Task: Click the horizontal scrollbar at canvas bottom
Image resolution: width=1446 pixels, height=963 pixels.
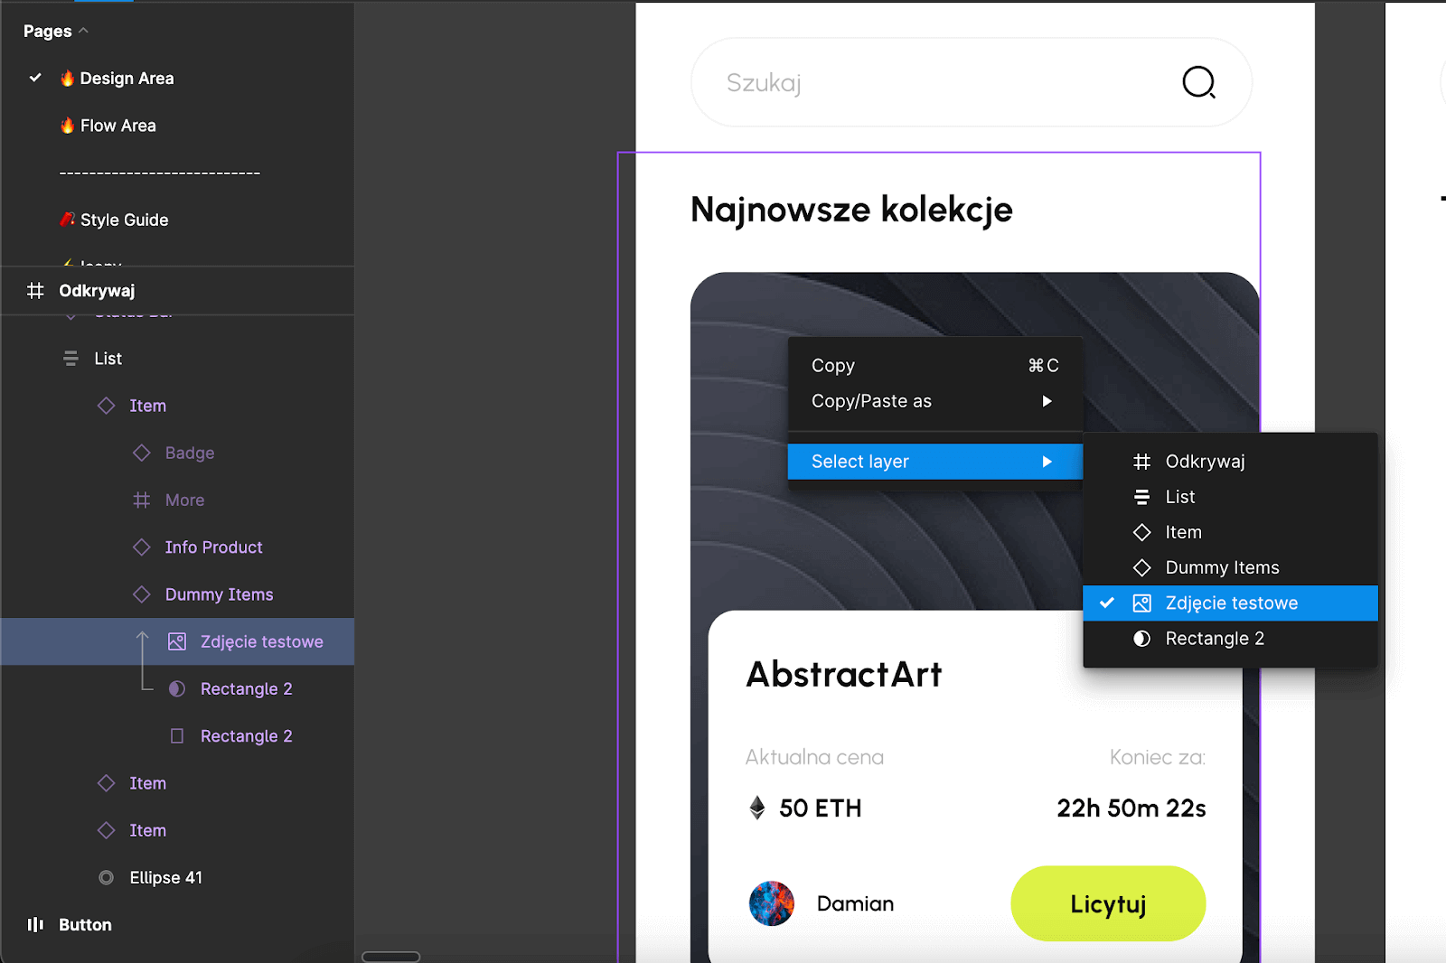Action: coord(391,957)
